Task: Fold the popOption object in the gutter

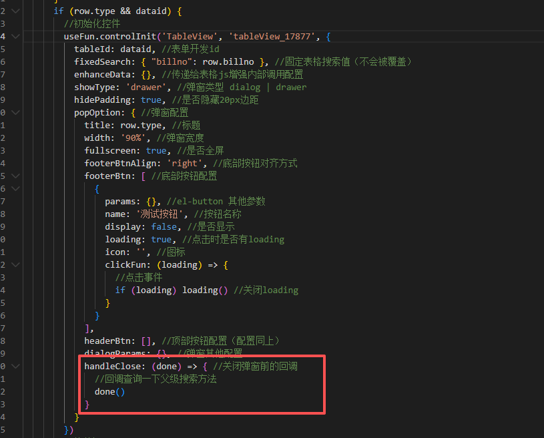Action: point(16,113)
